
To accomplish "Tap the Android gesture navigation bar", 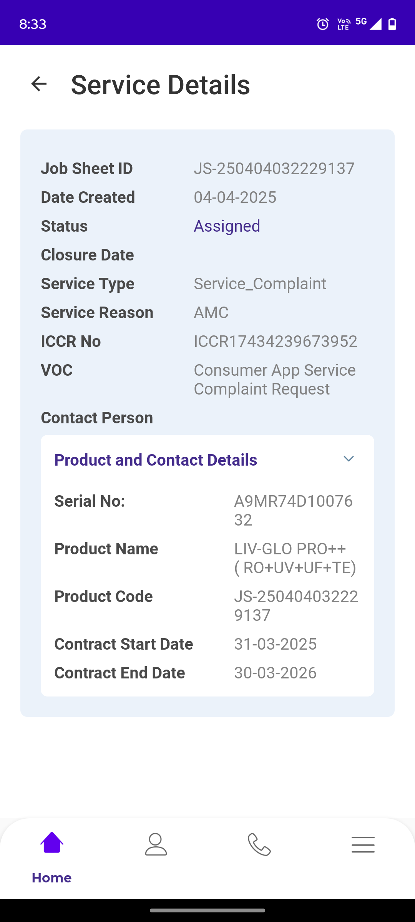I will click(x=207, y=910).
